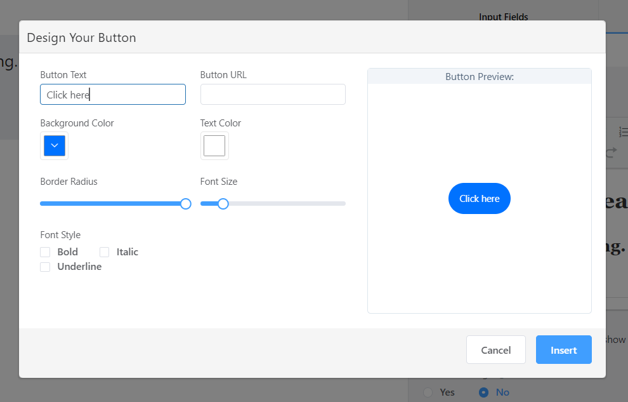Select the No radio option behind dialog
Screen dimensions: 628x402
[x=484, y=392]
